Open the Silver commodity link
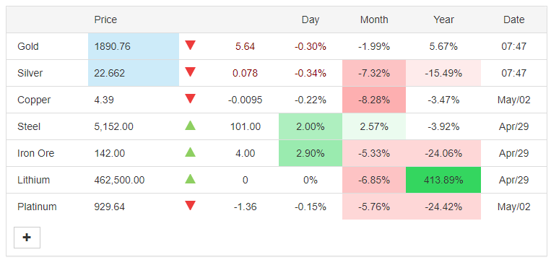The image size is (551, 260). [30, 73]
